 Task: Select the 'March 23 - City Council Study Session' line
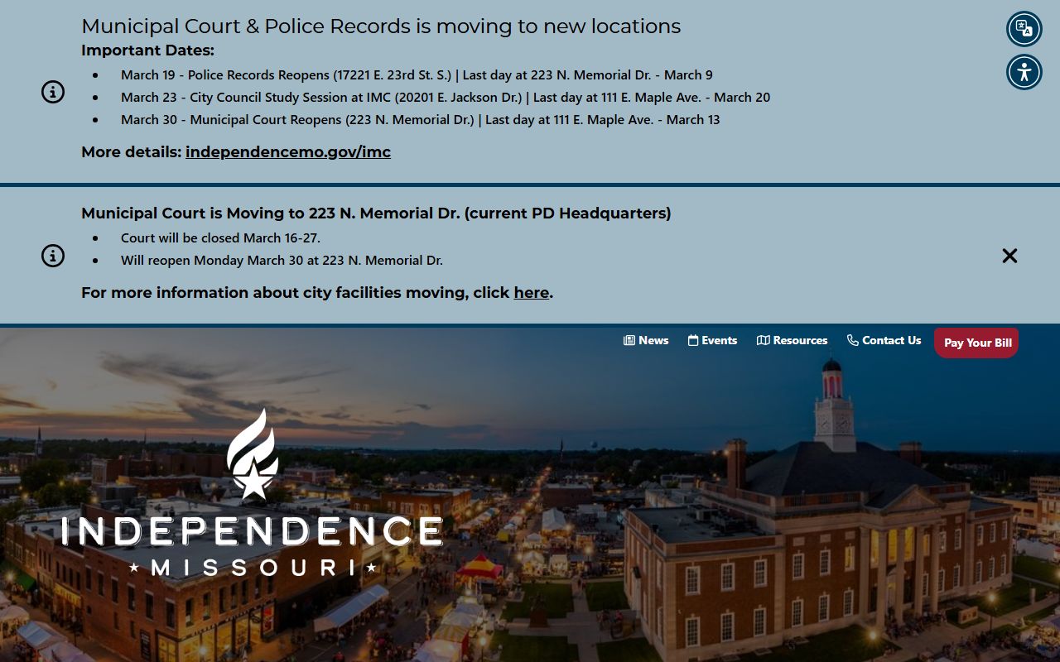pos(446,97)
